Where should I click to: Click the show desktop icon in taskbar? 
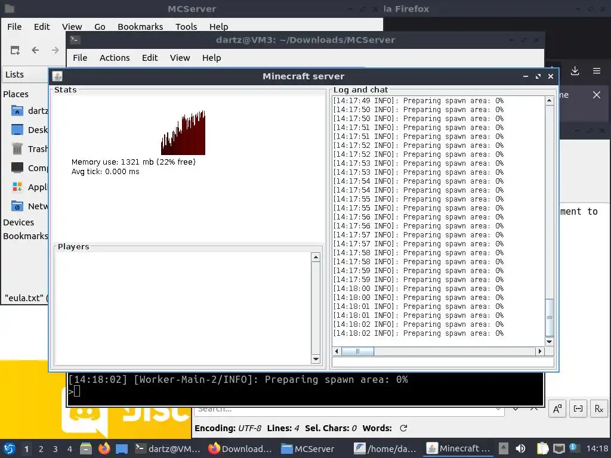click(122, 448)
